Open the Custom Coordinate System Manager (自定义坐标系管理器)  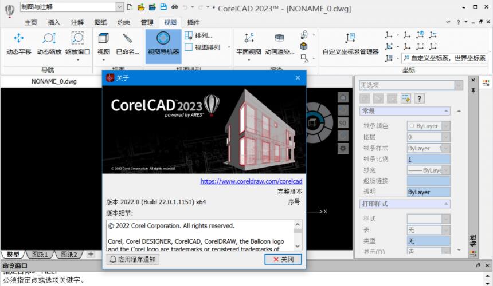(x=351, y=43)
